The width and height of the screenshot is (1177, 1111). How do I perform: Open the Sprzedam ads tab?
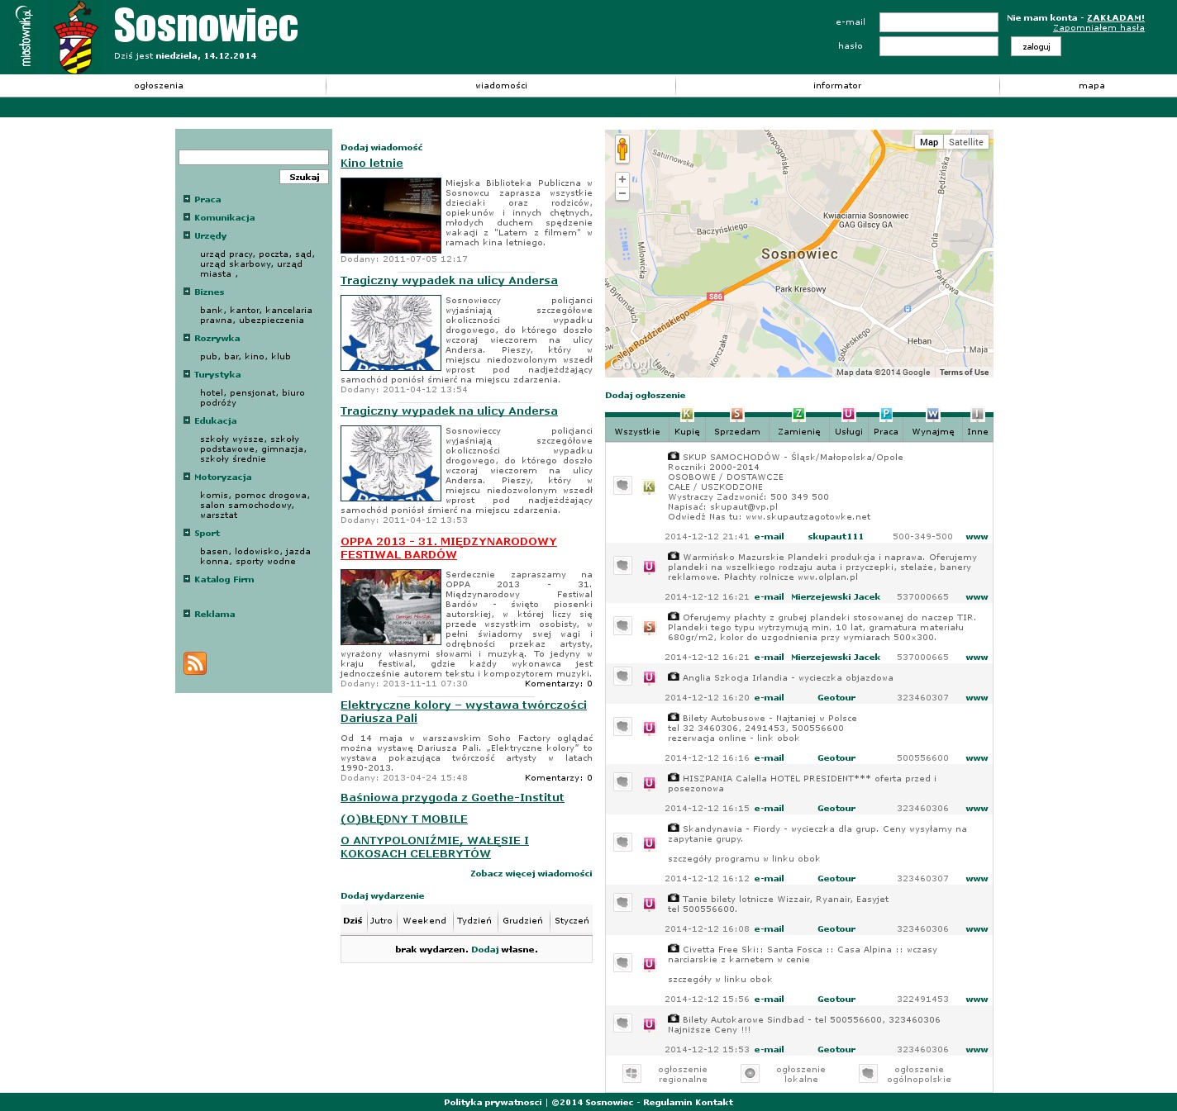pyautogui.click(x=736, y=431)
